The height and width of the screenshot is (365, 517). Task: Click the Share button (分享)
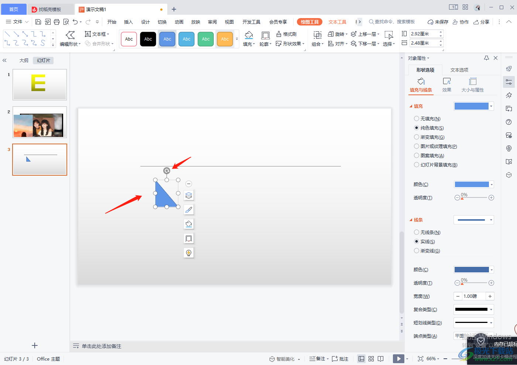(482, 22)
